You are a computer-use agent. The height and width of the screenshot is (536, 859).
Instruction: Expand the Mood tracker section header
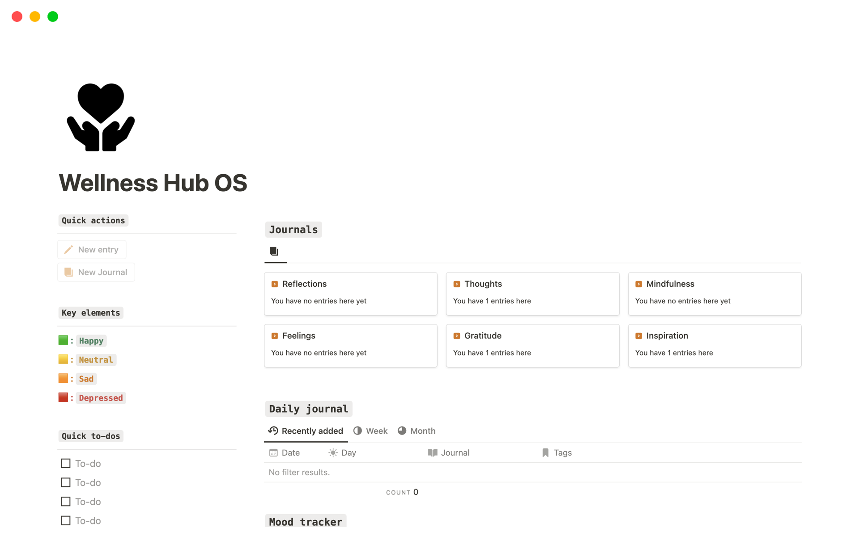[304, 522]
